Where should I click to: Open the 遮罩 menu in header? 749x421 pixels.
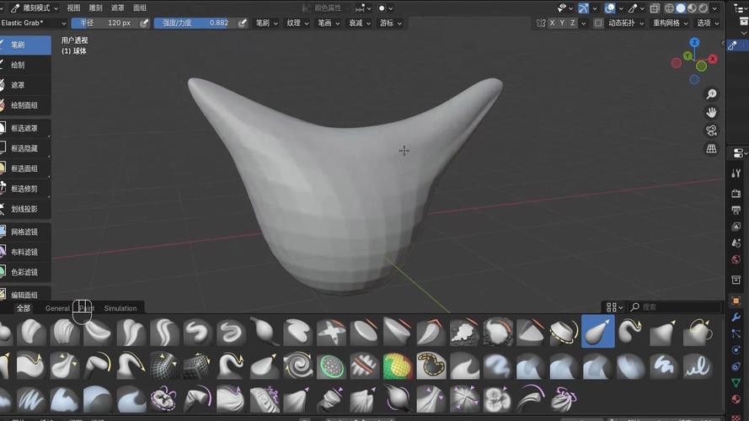pyautogui.click(x=117, y=8)
